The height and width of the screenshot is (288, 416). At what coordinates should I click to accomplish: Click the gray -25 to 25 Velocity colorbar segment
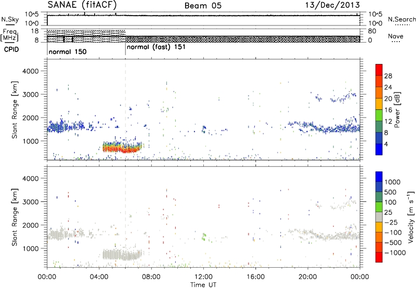[379, 217]
